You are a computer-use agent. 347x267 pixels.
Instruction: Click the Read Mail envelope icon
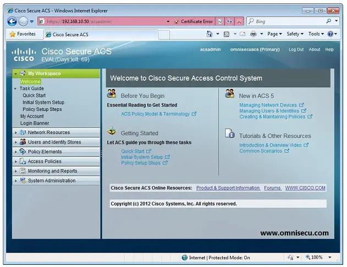click(x=243, y=34)
